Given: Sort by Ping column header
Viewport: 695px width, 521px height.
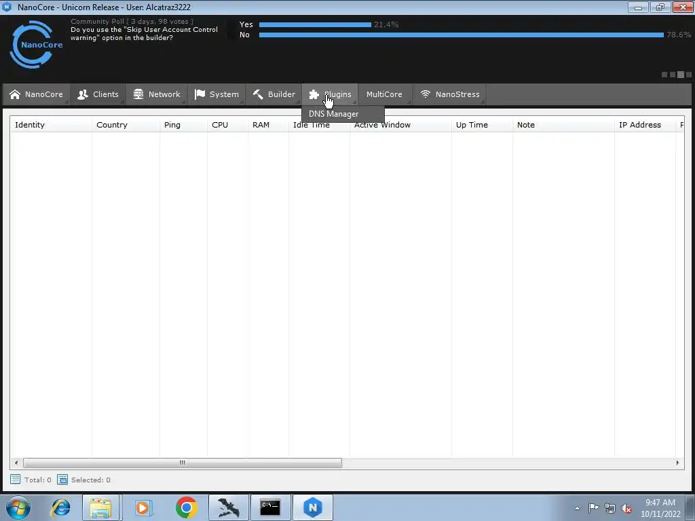Looking at the screenshot, I should (x=183, y=125).
